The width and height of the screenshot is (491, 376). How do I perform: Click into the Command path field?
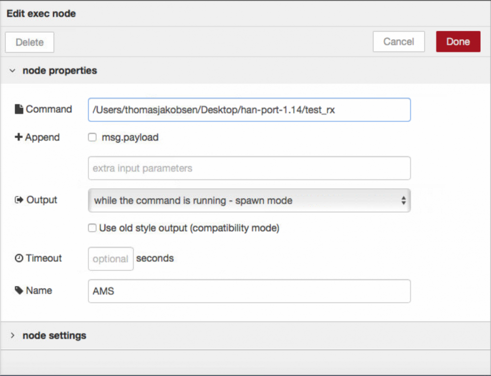(x=249, y=110)
